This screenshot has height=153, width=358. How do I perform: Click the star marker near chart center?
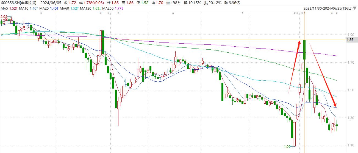tap(173, 13)
